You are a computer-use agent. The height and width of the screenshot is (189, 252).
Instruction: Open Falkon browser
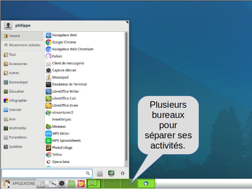[x=57, y=56]
